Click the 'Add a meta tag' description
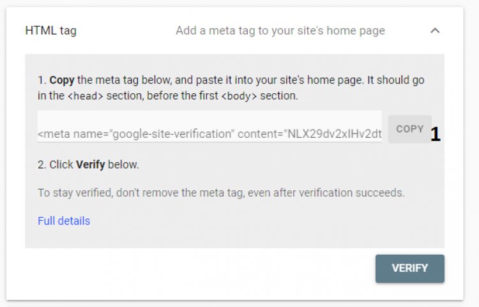 click(x=280, y=31)
